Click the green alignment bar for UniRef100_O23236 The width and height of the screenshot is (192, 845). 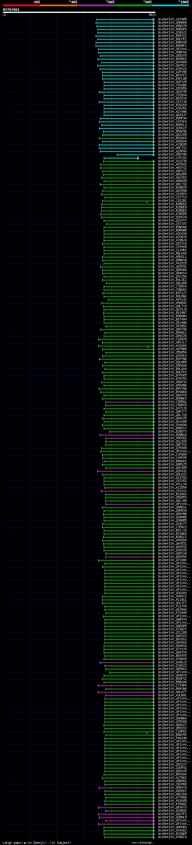[x=129, y=161]
